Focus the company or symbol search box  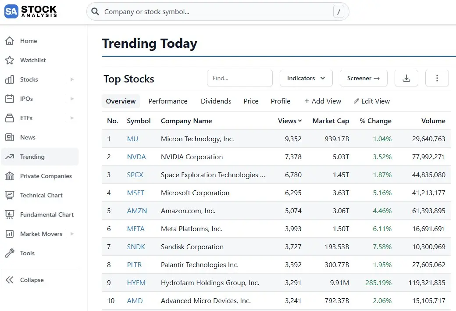pyautogui.click(x=217, y=12)
